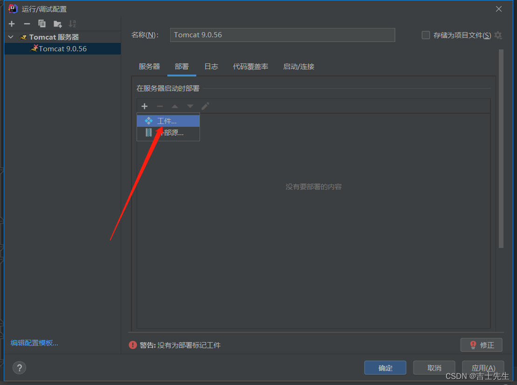The width and height of the screenshot is (517, 385).
Task: Open the project file storage gear settings
Action: tap(498, 35)
